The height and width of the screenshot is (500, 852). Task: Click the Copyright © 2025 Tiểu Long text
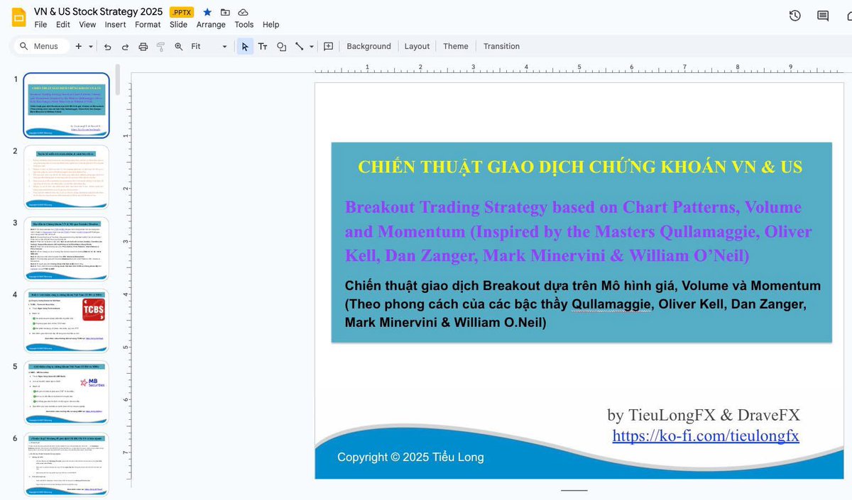(410, 457)
